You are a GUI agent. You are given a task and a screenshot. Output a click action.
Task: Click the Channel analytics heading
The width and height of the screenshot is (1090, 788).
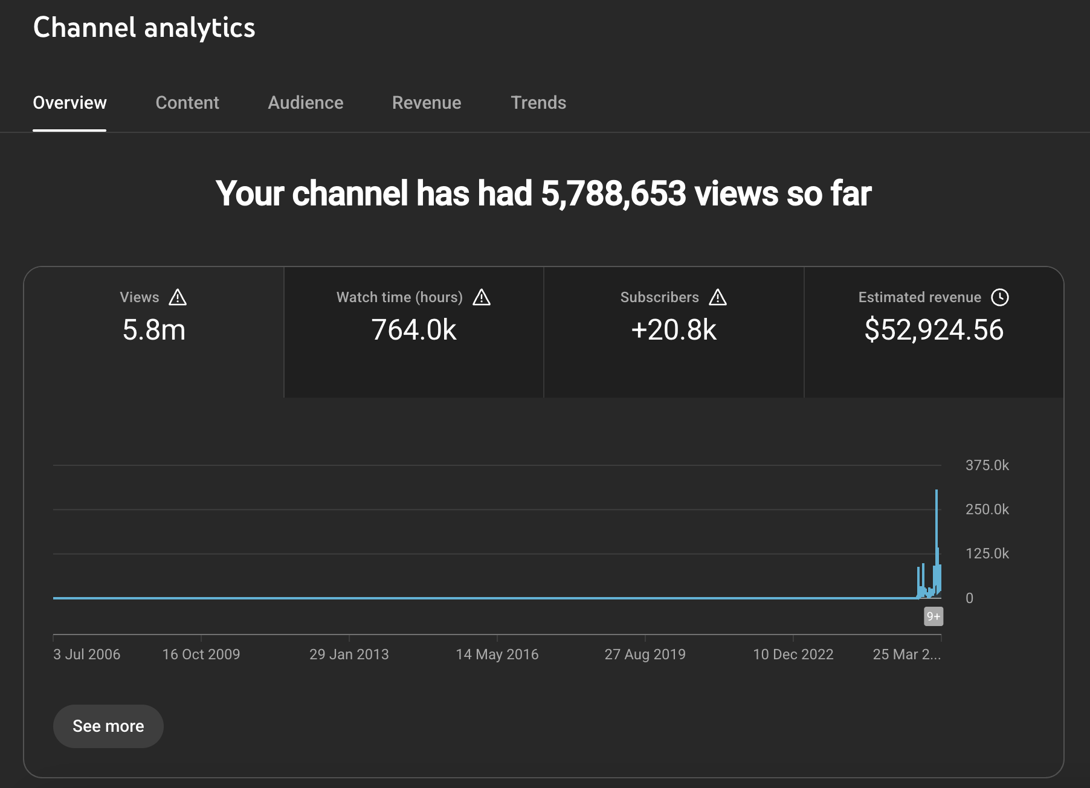pos(144,28)
